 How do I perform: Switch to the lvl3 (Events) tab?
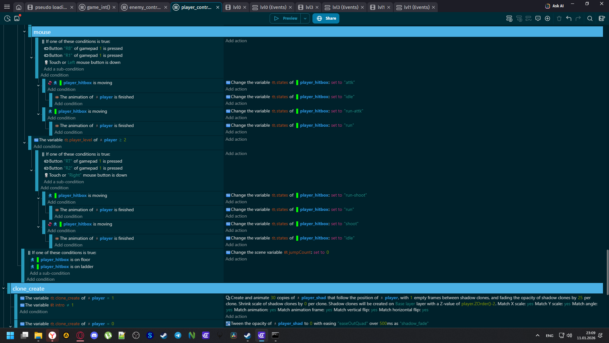[x=345, y=7]
